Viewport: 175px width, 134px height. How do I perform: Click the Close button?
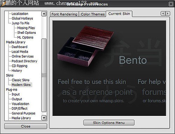pyautogui.click(x=26, y=126)
